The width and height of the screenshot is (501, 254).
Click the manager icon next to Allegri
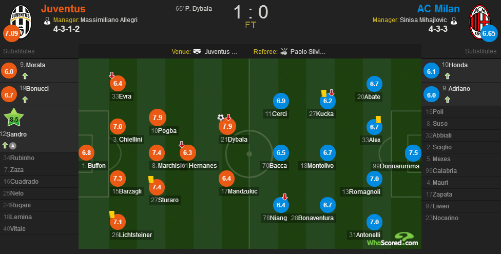47,21
